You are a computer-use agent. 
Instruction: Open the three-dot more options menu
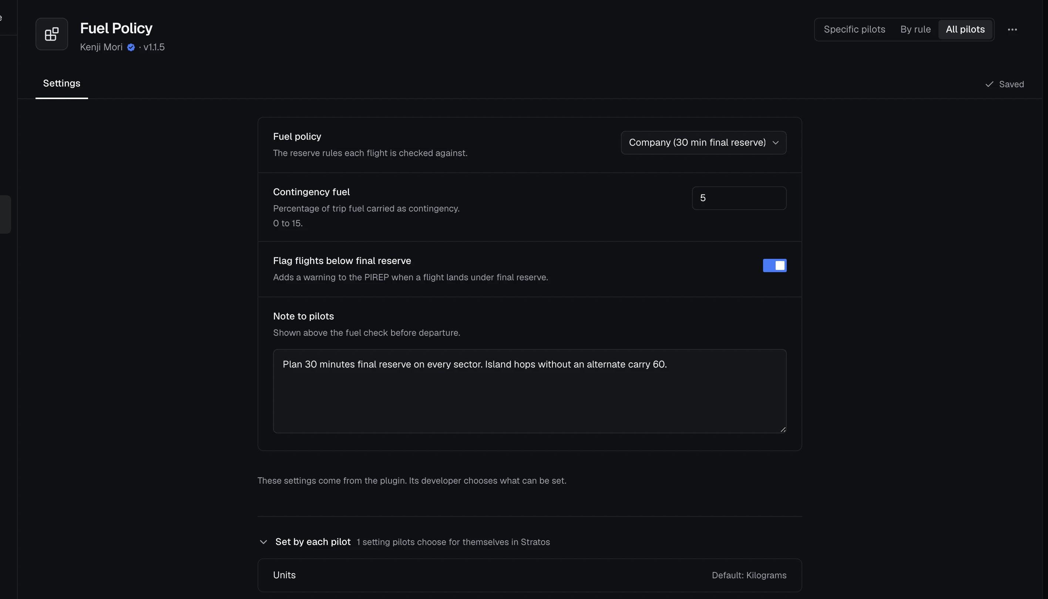coord(1012,30)
